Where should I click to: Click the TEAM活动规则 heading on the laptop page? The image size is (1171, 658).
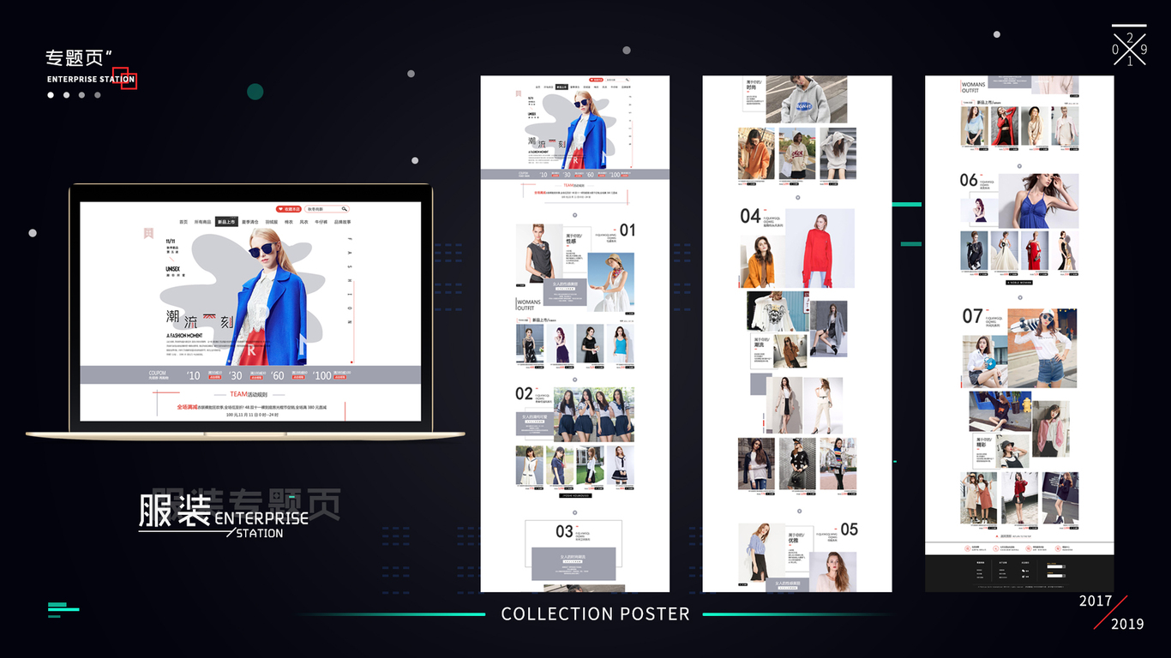point(249,394)
